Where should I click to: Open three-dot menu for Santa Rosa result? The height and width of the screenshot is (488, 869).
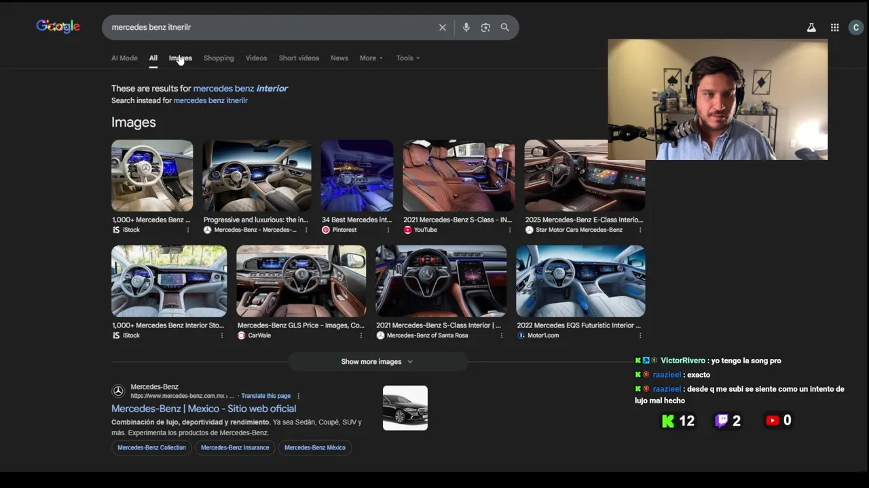tap(501, 335)
